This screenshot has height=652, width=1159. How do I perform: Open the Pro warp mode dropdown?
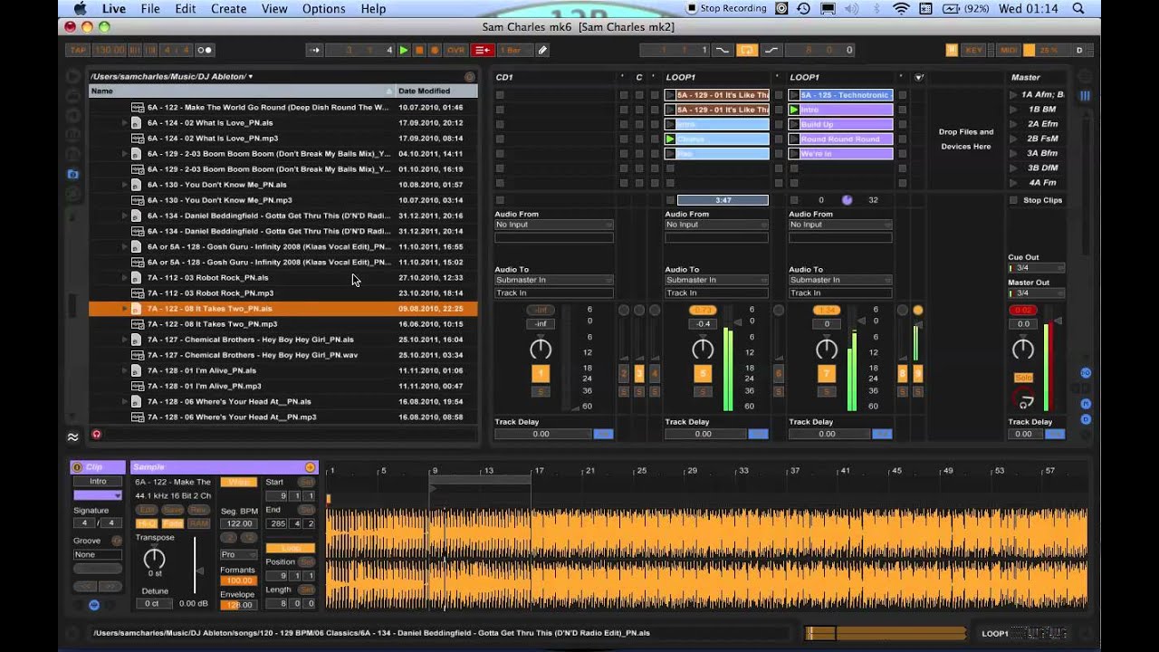tap(239, 554)
